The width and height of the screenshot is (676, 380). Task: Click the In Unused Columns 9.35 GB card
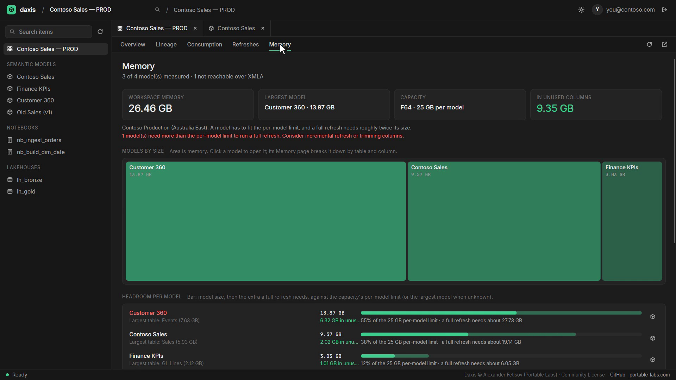596,104
